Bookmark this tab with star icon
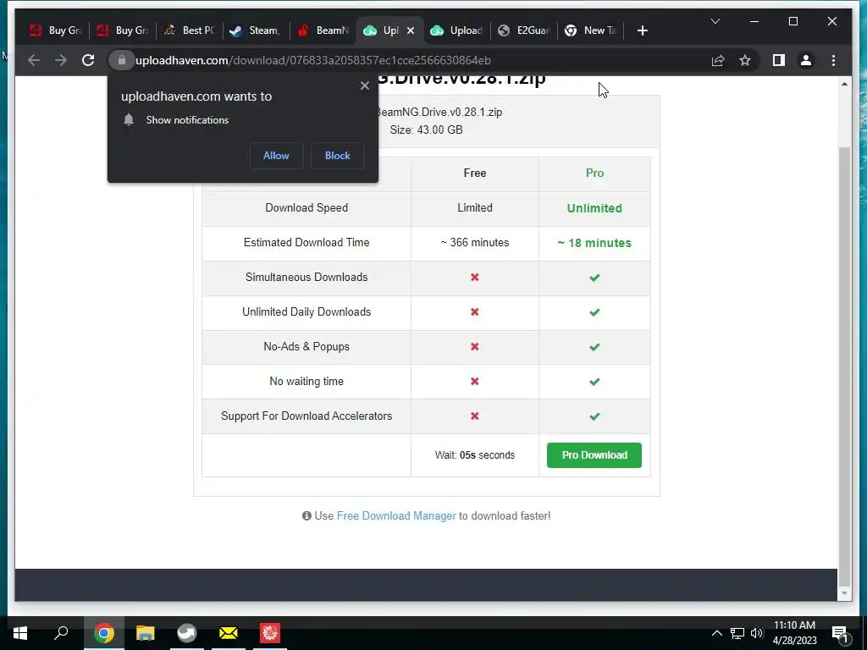 [x=745, y=60]
